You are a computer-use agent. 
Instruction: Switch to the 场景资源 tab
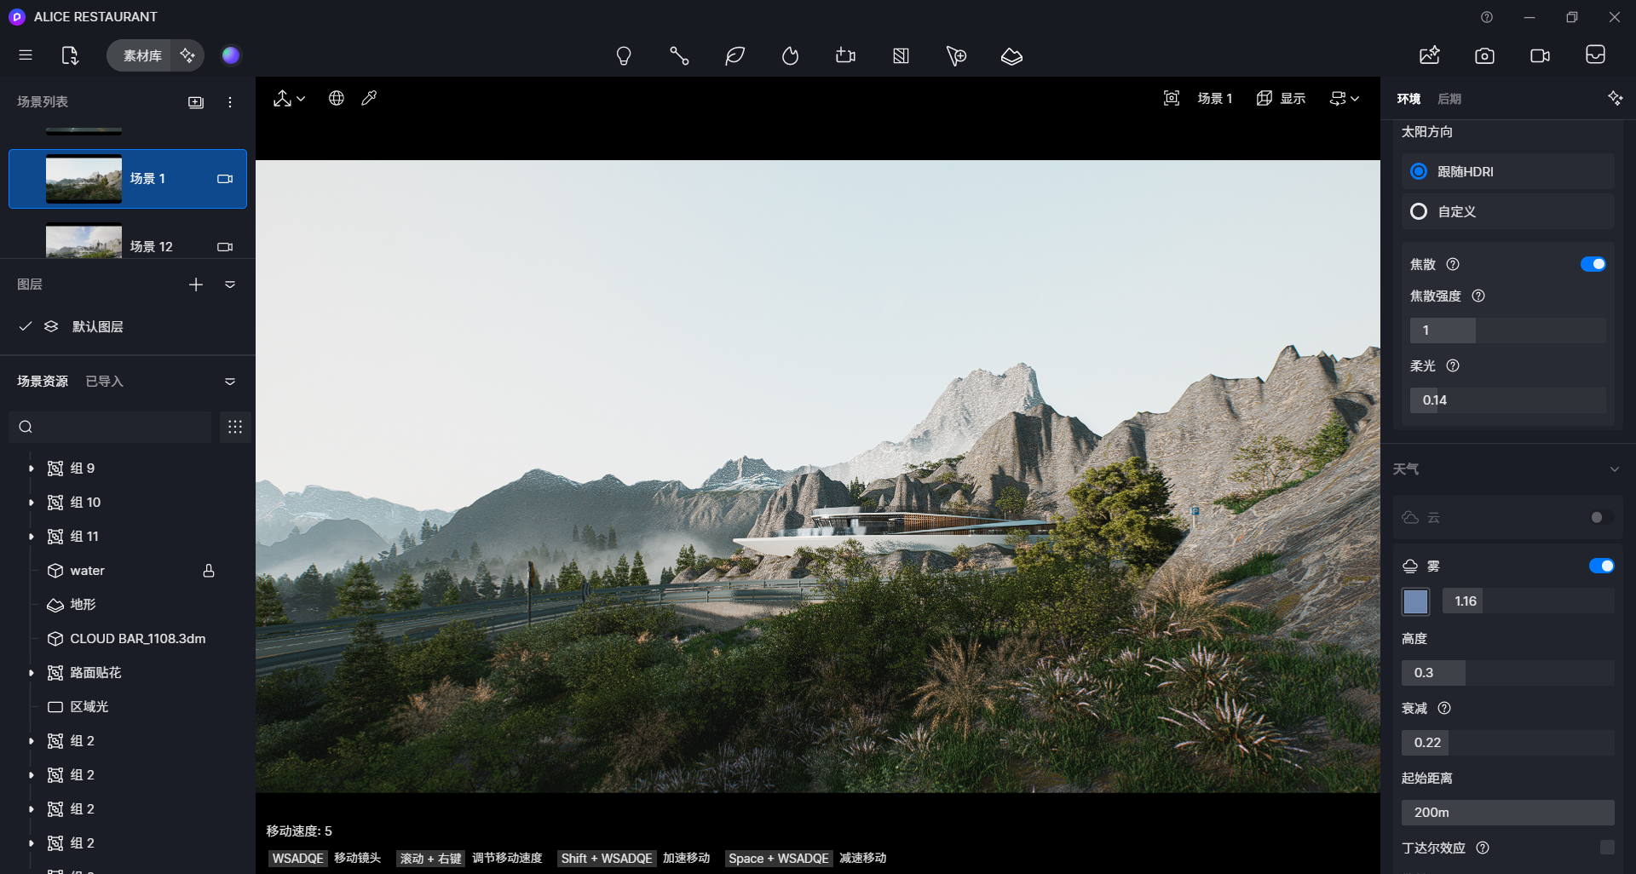43,382
